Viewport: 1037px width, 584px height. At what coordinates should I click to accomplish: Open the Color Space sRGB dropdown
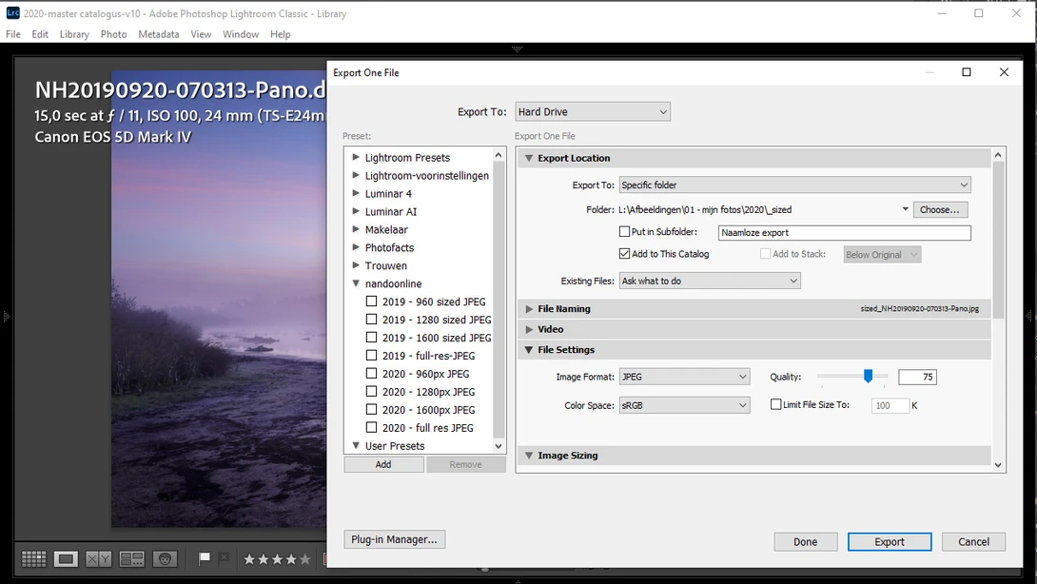point(684,405)
